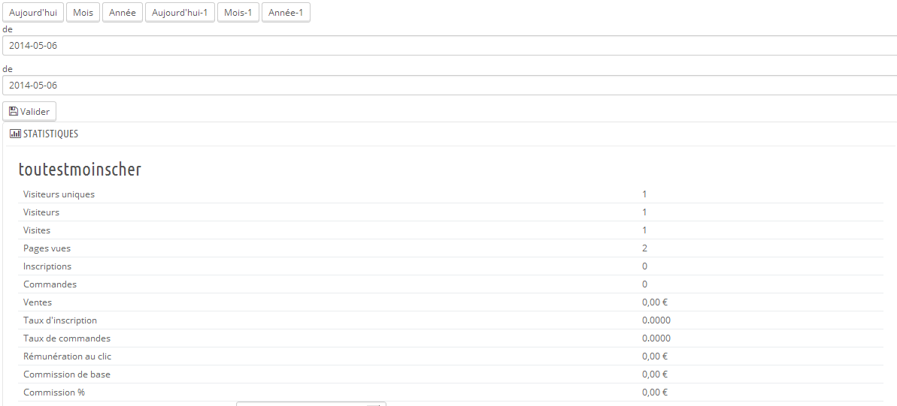Click the STATISTIQUES panel heading
The height and width of the screenshot is (406, 897).
(50, 134)
